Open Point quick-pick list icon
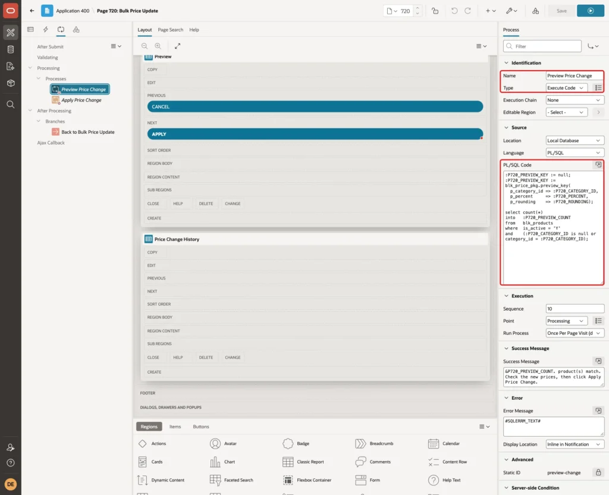 [598, 321]
